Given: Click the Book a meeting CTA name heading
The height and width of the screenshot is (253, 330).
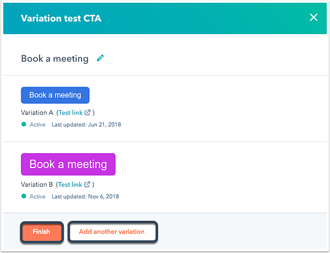Looking at the screenshot, I should point(54,58).
